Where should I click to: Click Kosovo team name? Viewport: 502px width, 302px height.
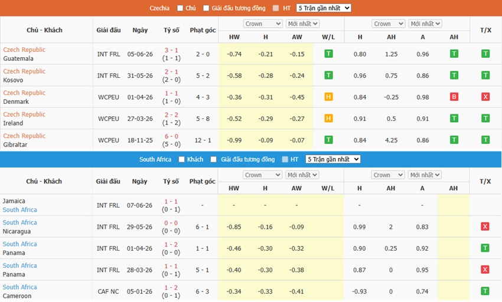coord(13,80)
